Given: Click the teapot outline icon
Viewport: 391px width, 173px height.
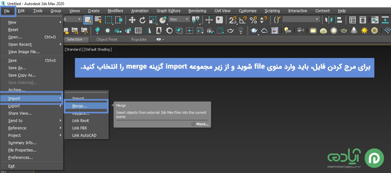Looking at the screenshot, I should point(230,31).
